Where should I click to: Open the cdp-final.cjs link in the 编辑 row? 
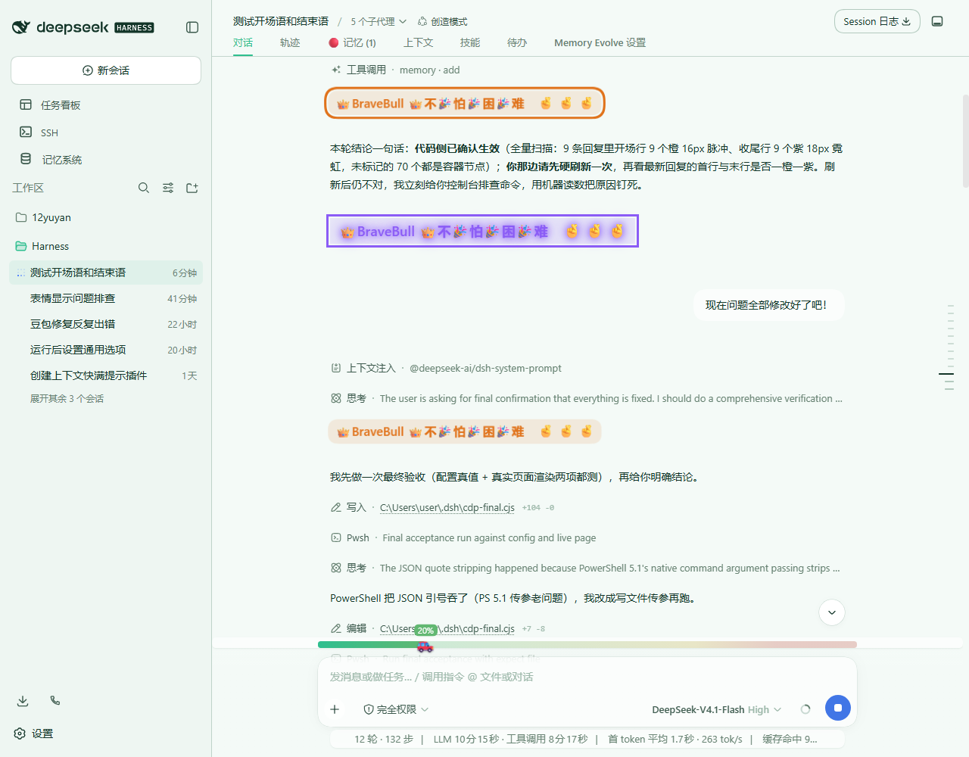[x=447, y=628]
